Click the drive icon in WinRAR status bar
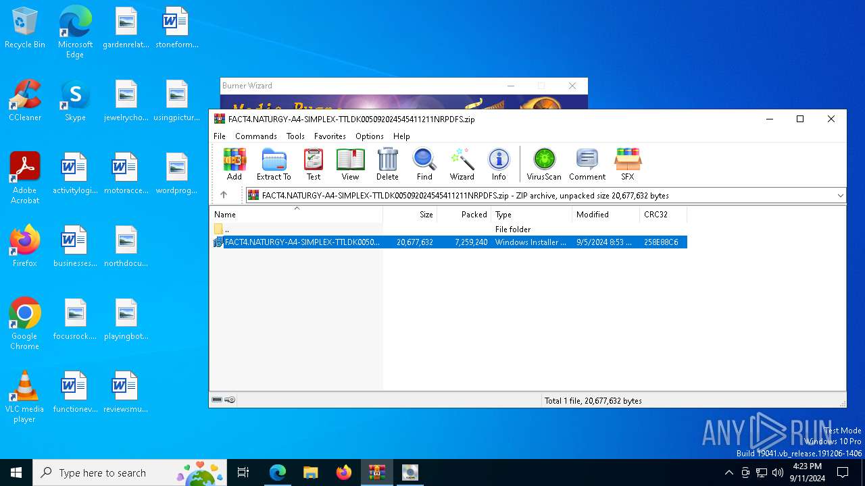865x486 pixels. tap(217, 400)
